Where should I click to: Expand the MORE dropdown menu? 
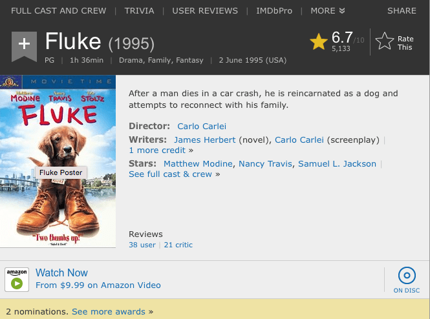[328, 11]
